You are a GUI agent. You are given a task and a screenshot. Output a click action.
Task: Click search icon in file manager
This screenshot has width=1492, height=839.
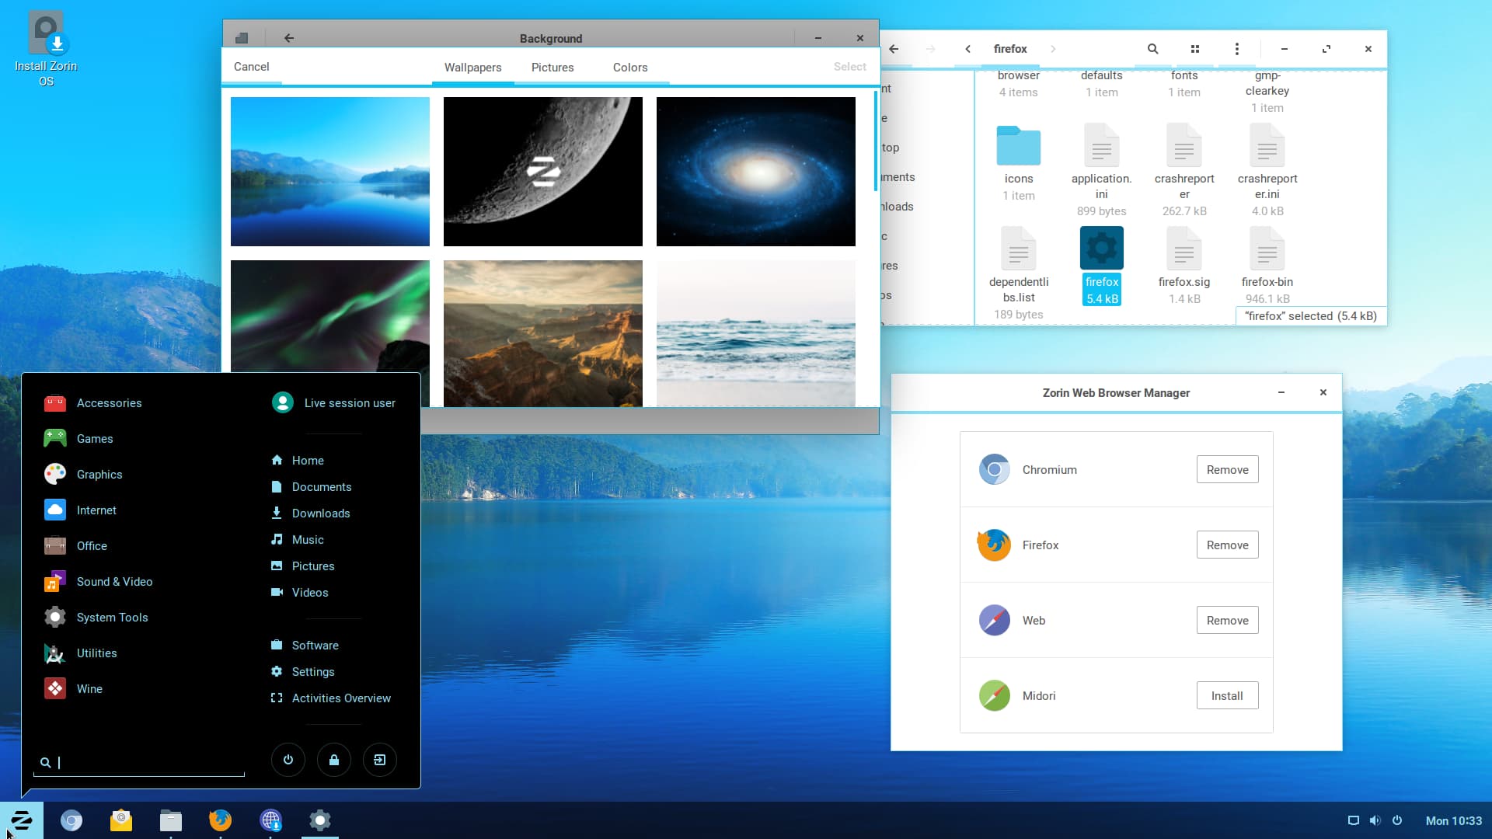point(1153,49)
